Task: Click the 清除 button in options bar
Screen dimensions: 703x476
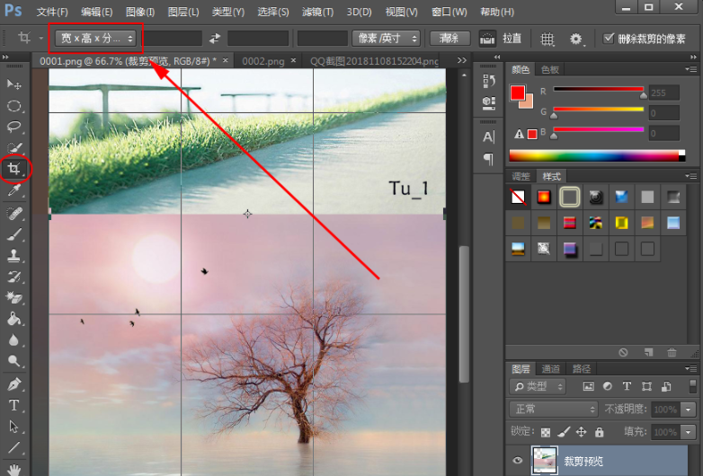Action: point(449,39)
